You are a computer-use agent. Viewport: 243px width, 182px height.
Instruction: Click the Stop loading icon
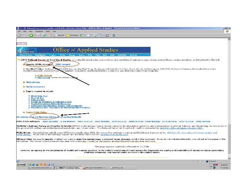click(39, 35)
